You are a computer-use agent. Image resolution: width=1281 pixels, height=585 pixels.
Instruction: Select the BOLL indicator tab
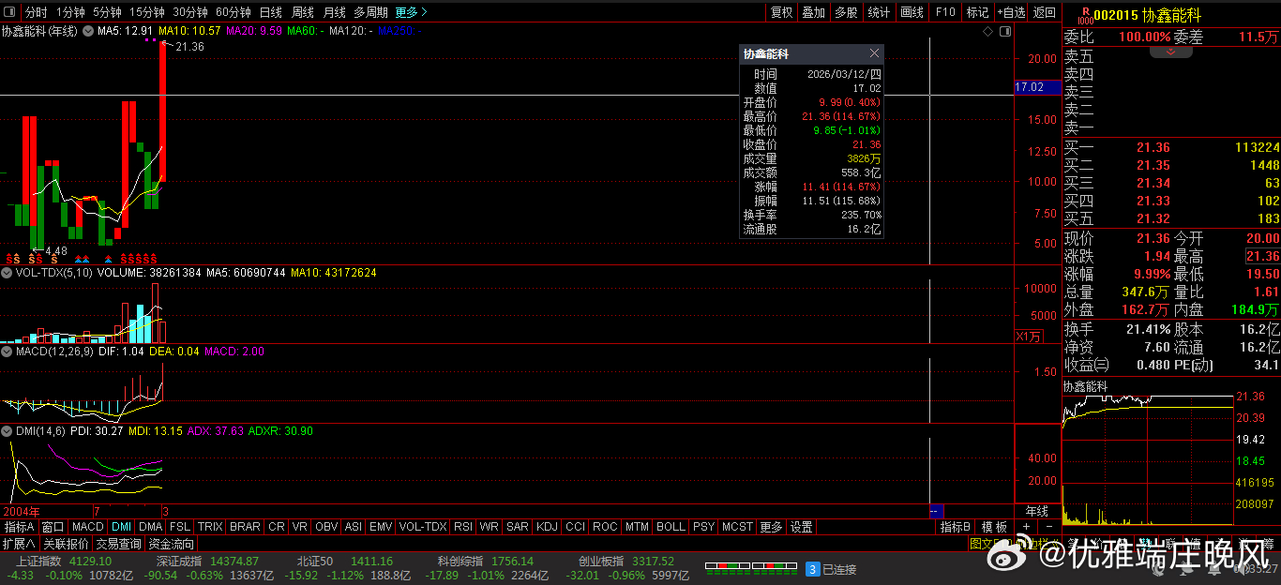(671, 527)
